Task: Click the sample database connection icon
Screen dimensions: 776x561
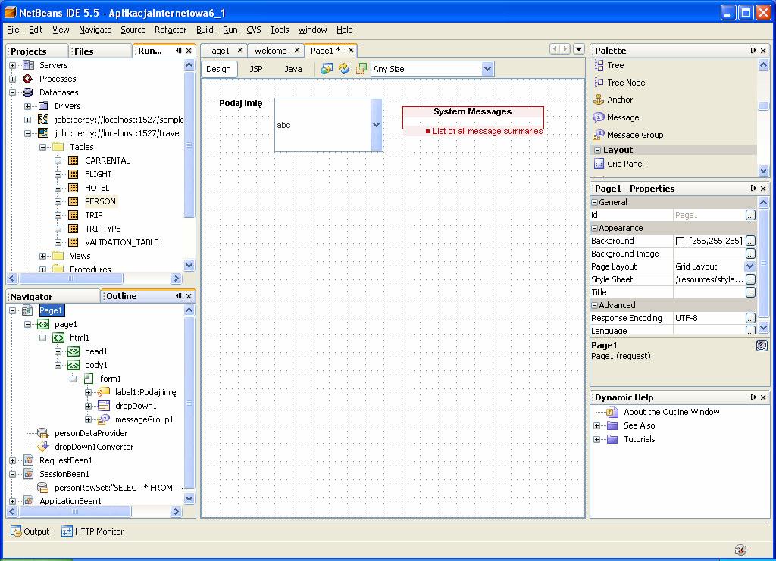Action: coord(43,119)
